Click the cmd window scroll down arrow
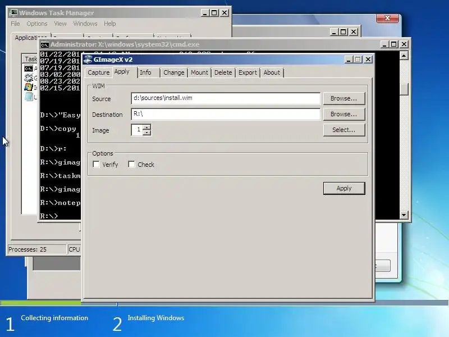Image resolution: width=449 pixels, height=337 pixels. click(x=404, y=215)
